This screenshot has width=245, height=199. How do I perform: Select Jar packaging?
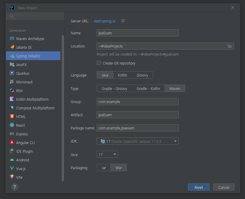(104, 168)
